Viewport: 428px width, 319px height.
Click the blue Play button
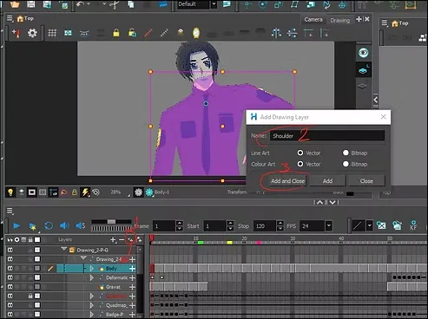click(16, 225)
